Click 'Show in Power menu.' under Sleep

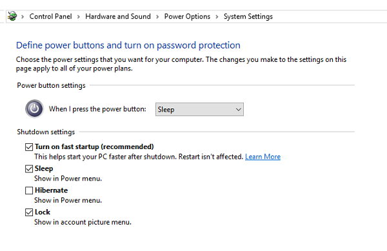pos(68,179)
